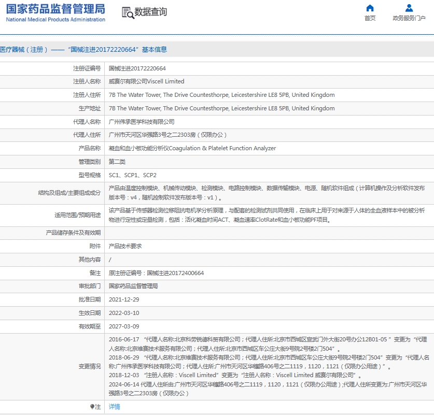Viewport: 434px width, 416px height.
Task: Click the 产品名称 row label
Action: 90,148
